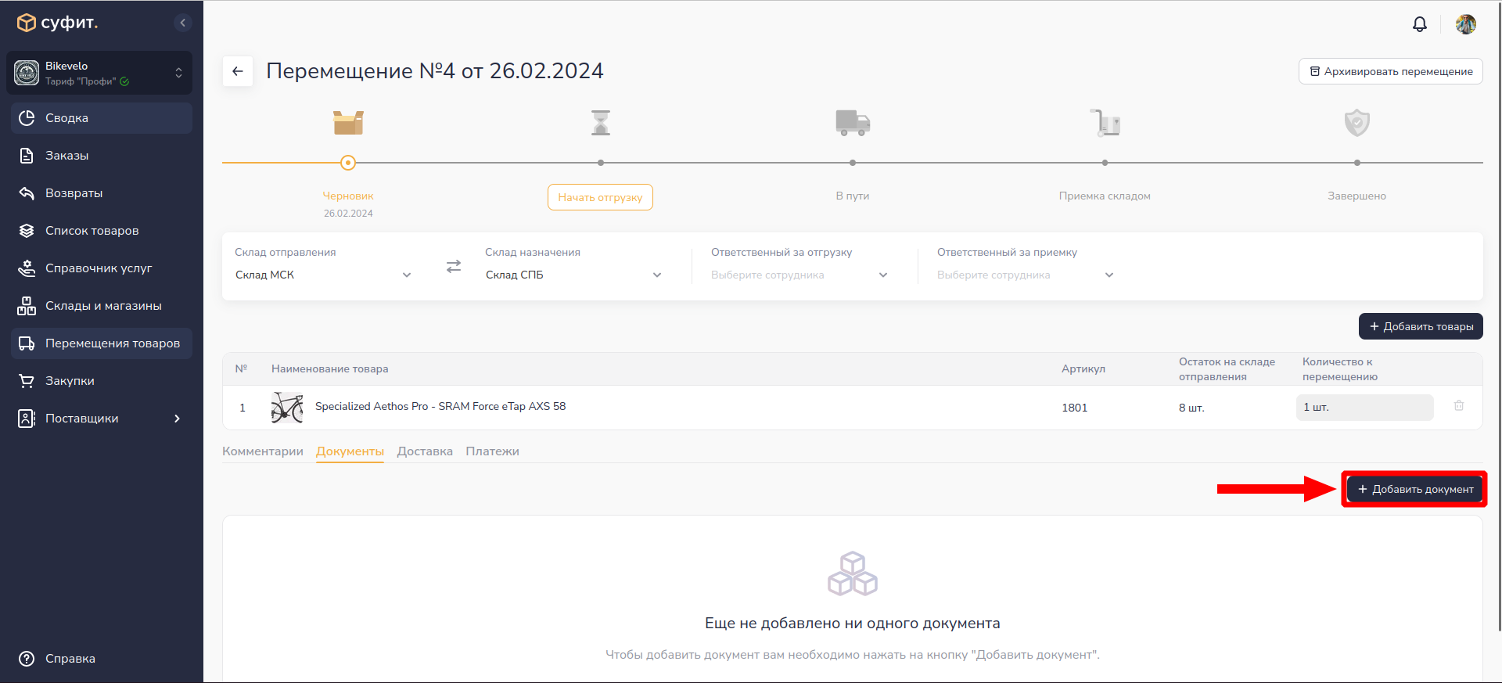Click the Bikevelo company logo

27,73
